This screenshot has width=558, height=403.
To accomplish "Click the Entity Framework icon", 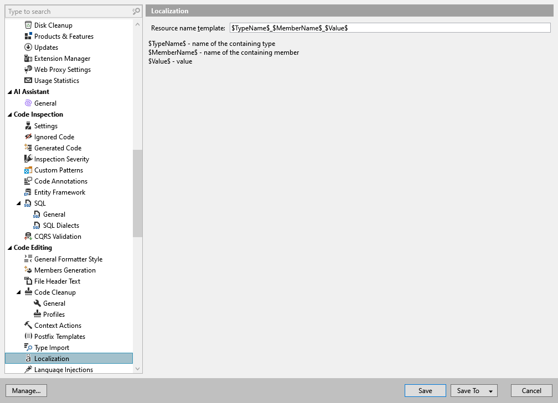I will 28,192.
